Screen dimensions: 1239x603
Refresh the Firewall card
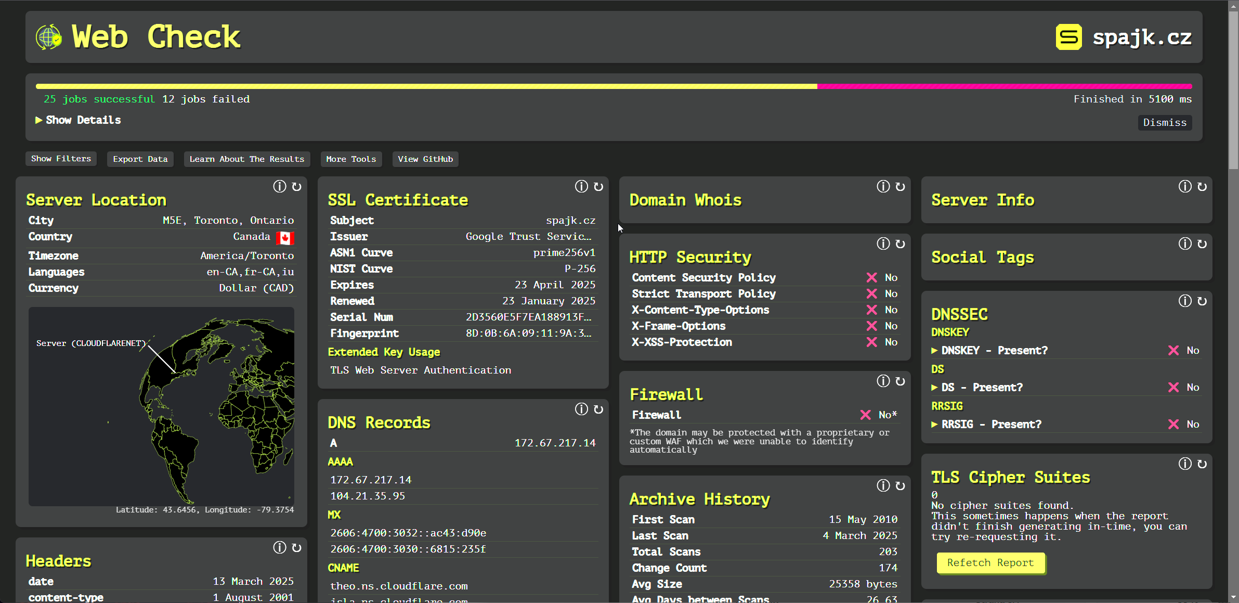click(901, 381)
